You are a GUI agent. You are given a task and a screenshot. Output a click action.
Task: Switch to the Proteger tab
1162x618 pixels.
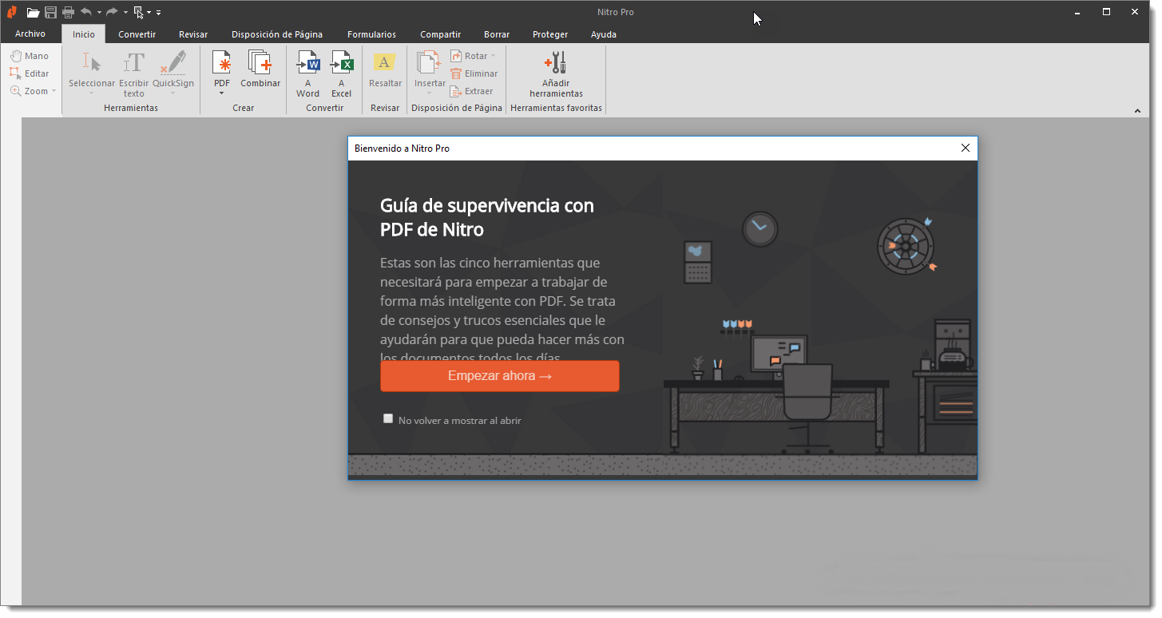[x=550, y=34]
